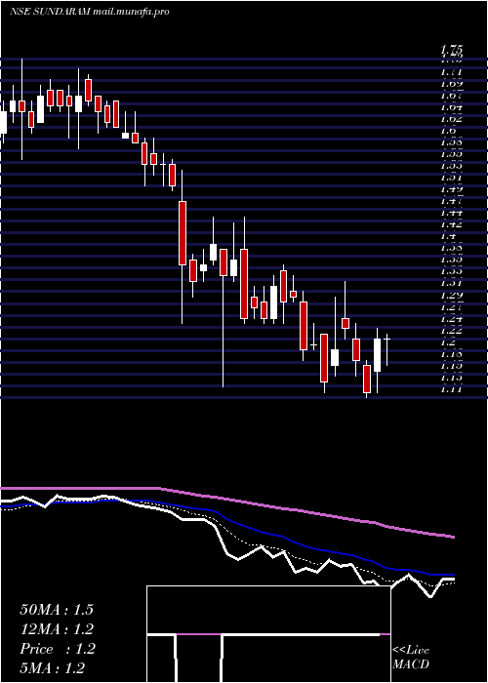The width and height of the screenshot is (488, 683).
Task: Select the 50MA : 1.5 readout
Action: 57,610
